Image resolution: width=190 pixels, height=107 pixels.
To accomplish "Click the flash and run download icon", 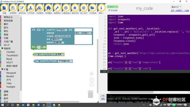I will point(84,8).
